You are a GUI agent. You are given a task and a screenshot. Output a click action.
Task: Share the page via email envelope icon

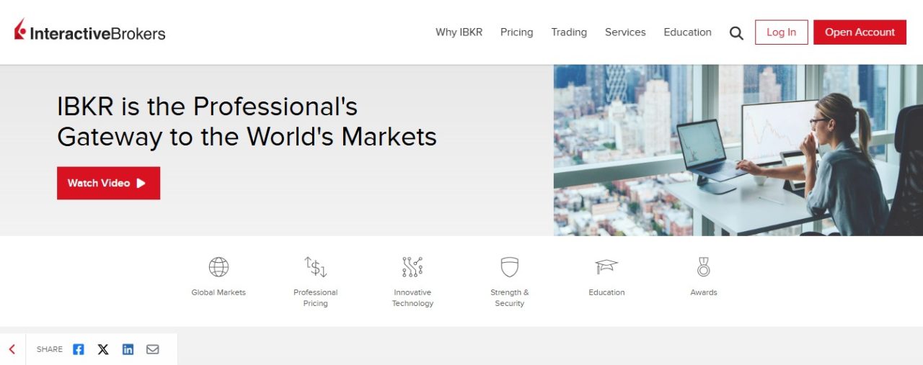[153, 349]
